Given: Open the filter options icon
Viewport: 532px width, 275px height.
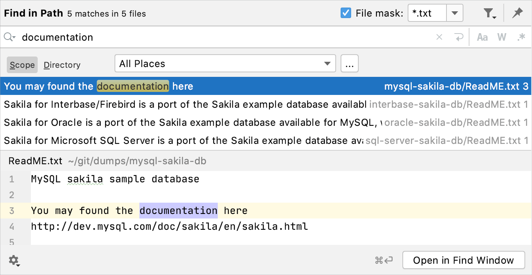Looking at the screenshot, I should click(x=489, y=12).
